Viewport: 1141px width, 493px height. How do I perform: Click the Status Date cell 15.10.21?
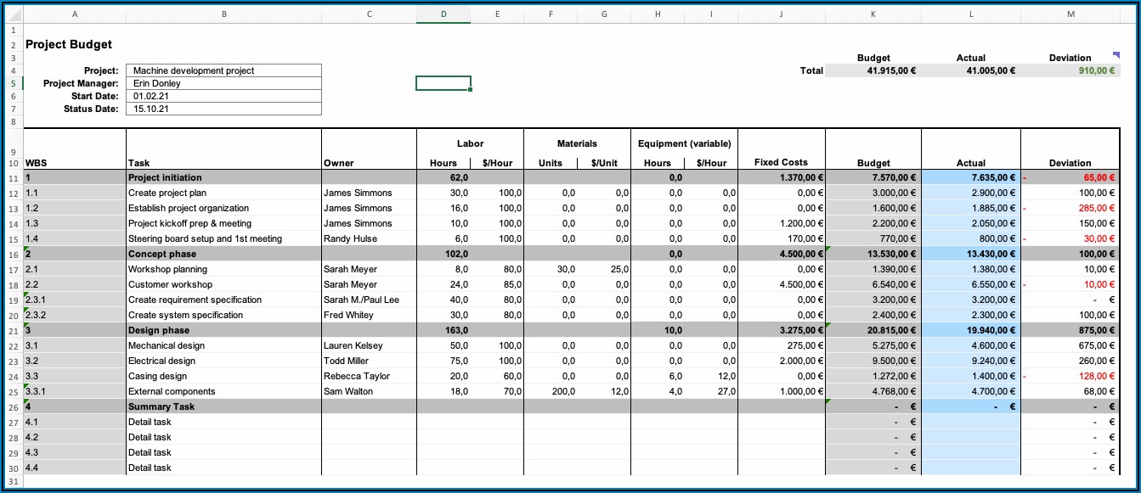223,109
